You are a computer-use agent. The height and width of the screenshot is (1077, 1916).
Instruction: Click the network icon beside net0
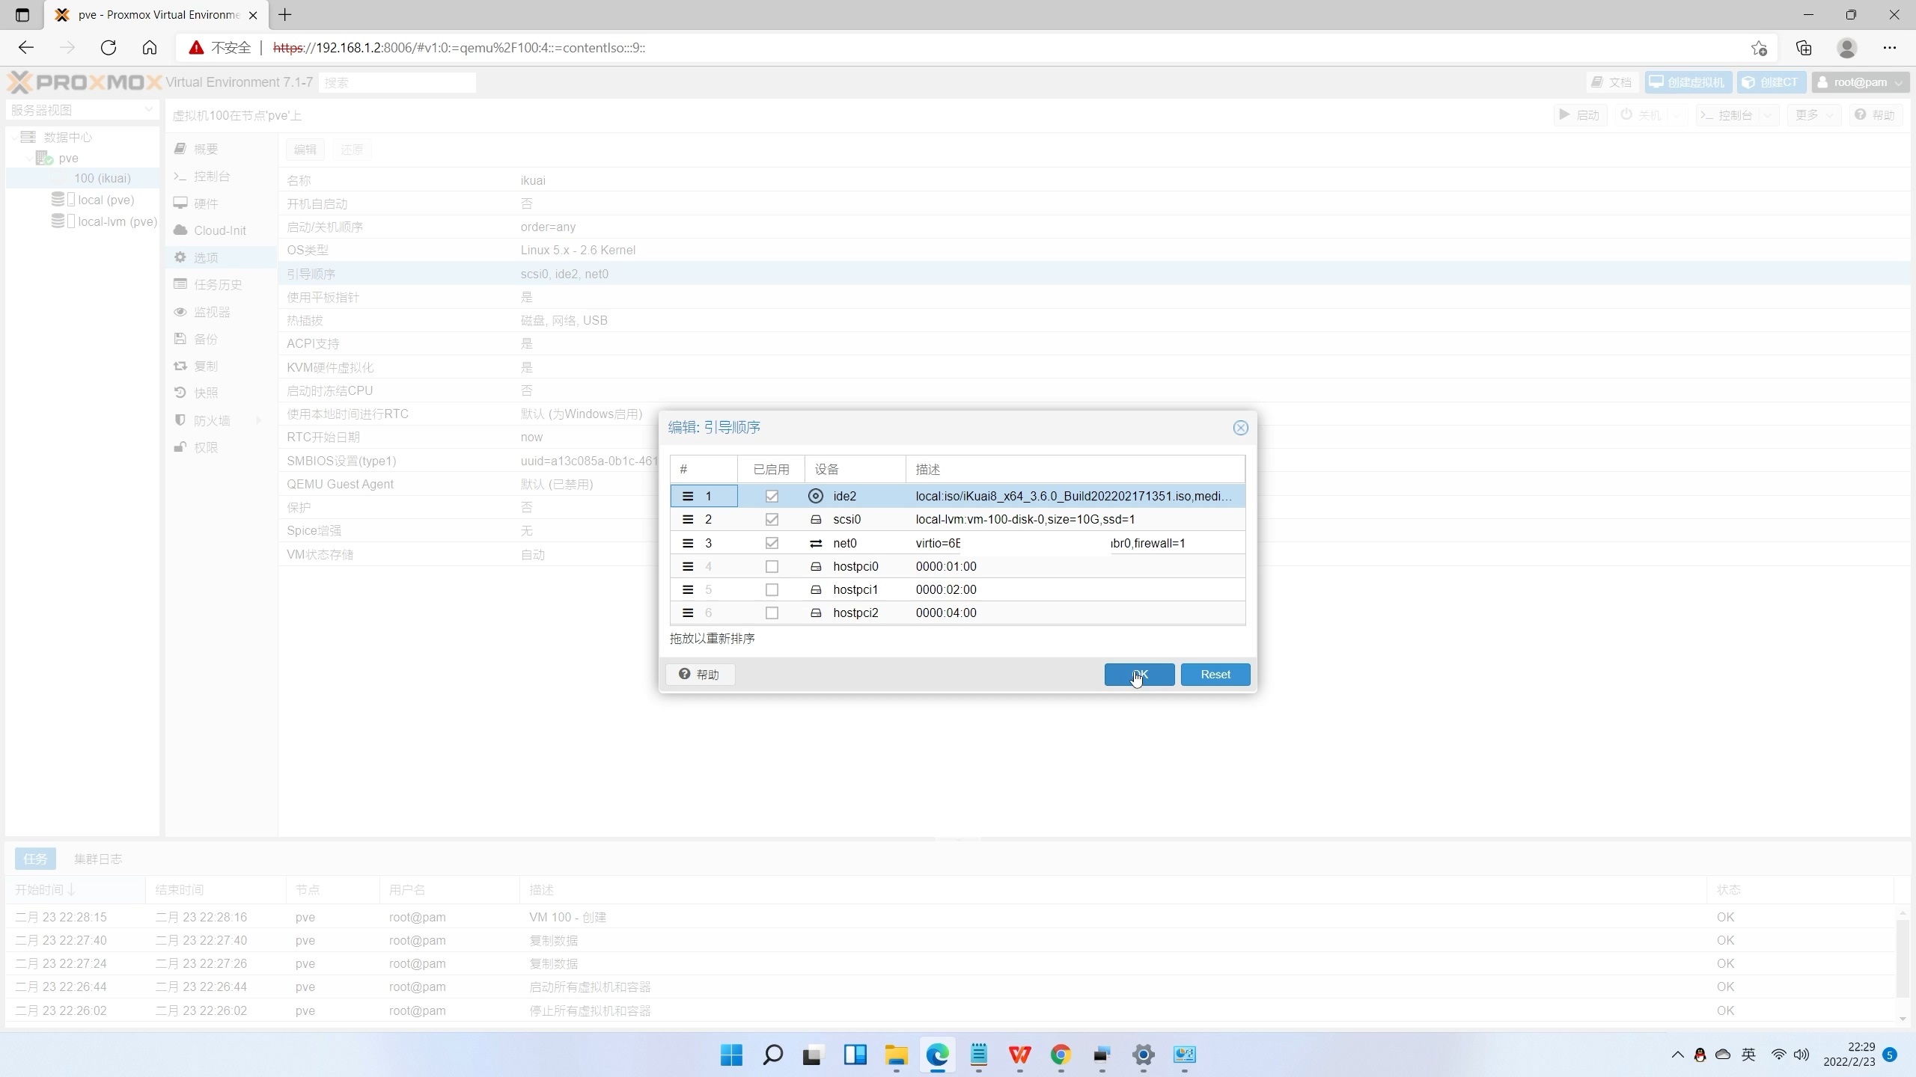(x=816, y=543)
